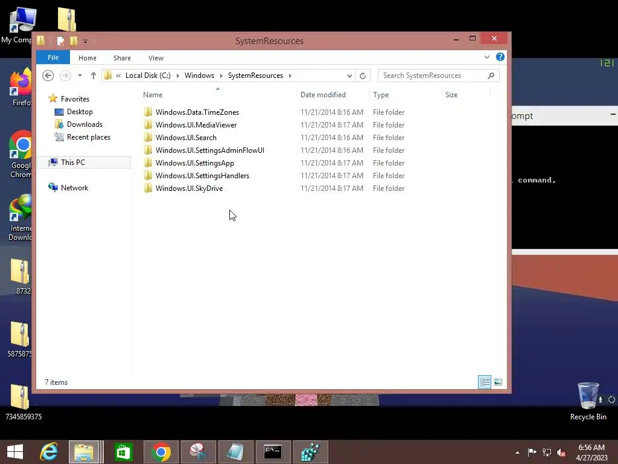The height and width of the screenshot is (464, 618).
Task: Select the Recycle Bin desktop icon
Action: pos(588,401)
